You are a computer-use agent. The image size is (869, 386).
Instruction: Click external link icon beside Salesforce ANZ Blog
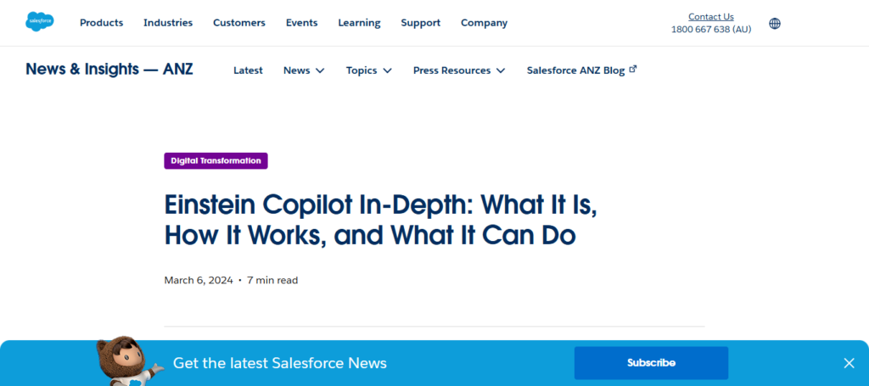click(633, 70)
